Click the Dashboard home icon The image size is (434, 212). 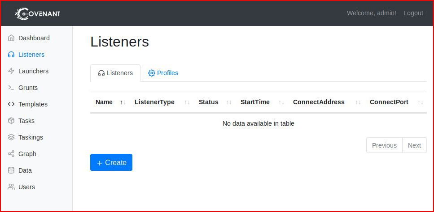click(x=11, y=38)
